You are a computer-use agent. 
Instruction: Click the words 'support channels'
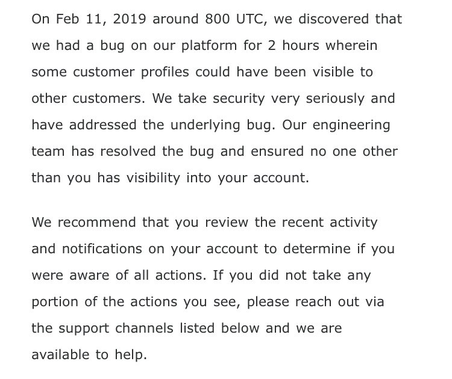(116, 329)
